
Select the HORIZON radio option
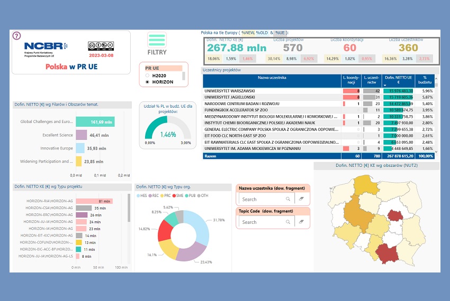point(147,82)
